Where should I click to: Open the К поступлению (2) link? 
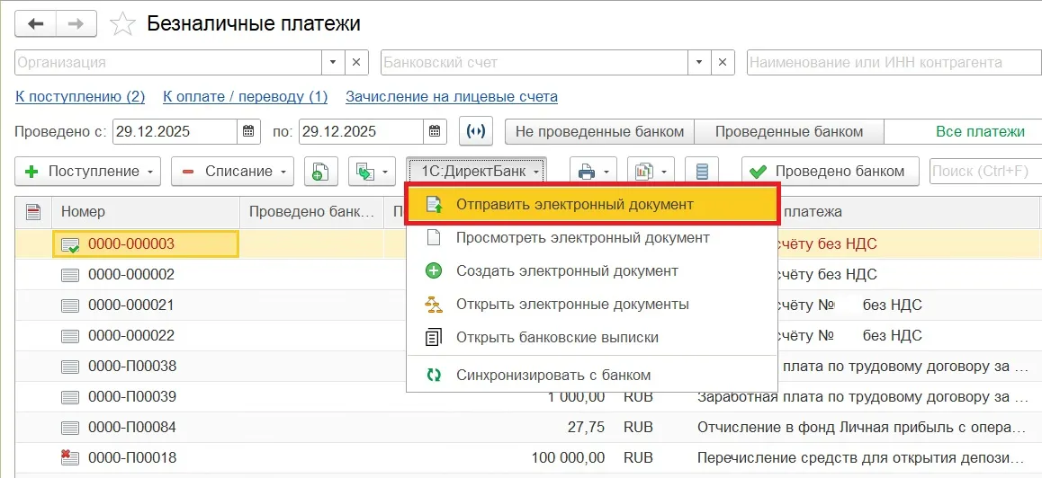pos(80,96)
